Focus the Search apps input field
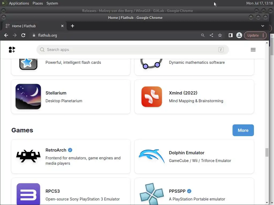 point(132,50)
